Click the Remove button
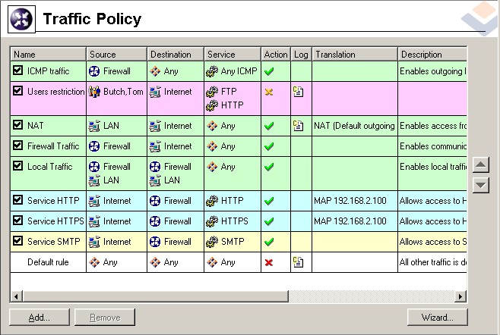The width and height of the screenshot is (500, 335). point(105,317)
